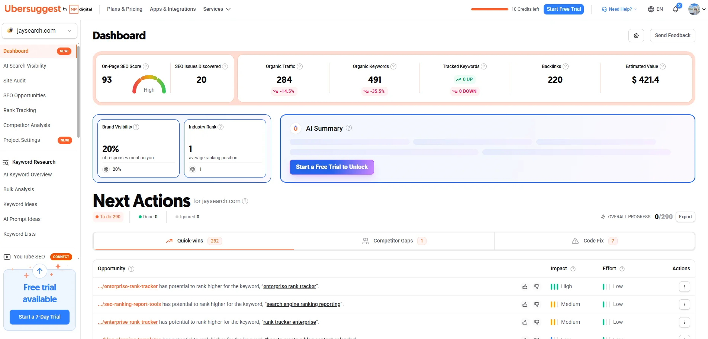Image resolution: width=708 pixels, height=339 pixels.
Task: Open Plans & Pricing
Action: coord(125,9)
